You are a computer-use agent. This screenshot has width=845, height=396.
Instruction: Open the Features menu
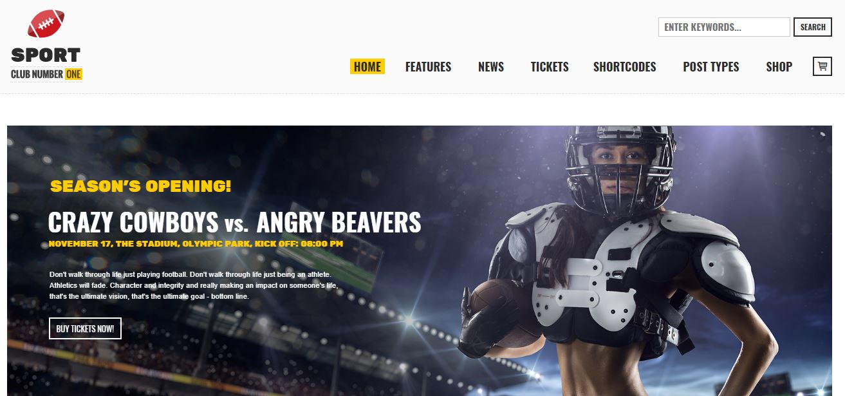428,66
